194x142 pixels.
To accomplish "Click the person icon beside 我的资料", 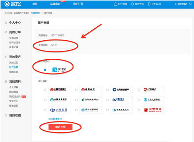I will [x=6, y=81].
